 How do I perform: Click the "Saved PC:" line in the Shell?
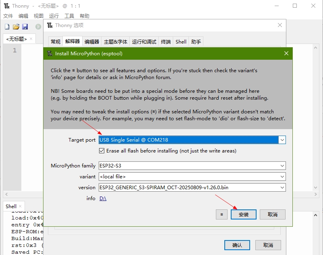coord(27,252)
